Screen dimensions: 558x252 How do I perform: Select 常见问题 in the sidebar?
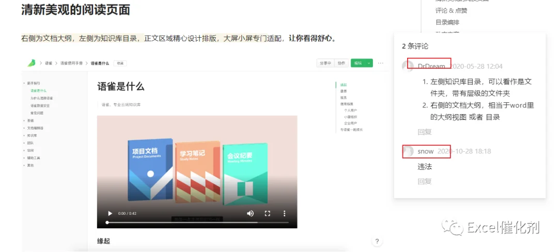[37, 113]
